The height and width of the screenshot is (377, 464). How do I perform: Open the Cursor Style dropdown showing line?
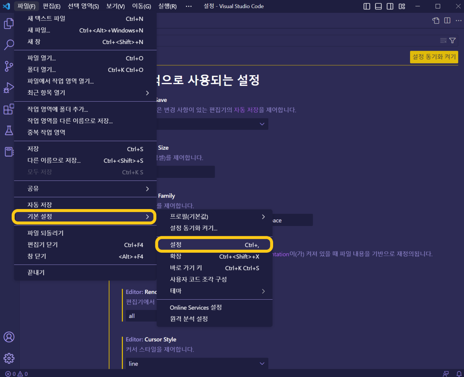(x=197, y=363)
